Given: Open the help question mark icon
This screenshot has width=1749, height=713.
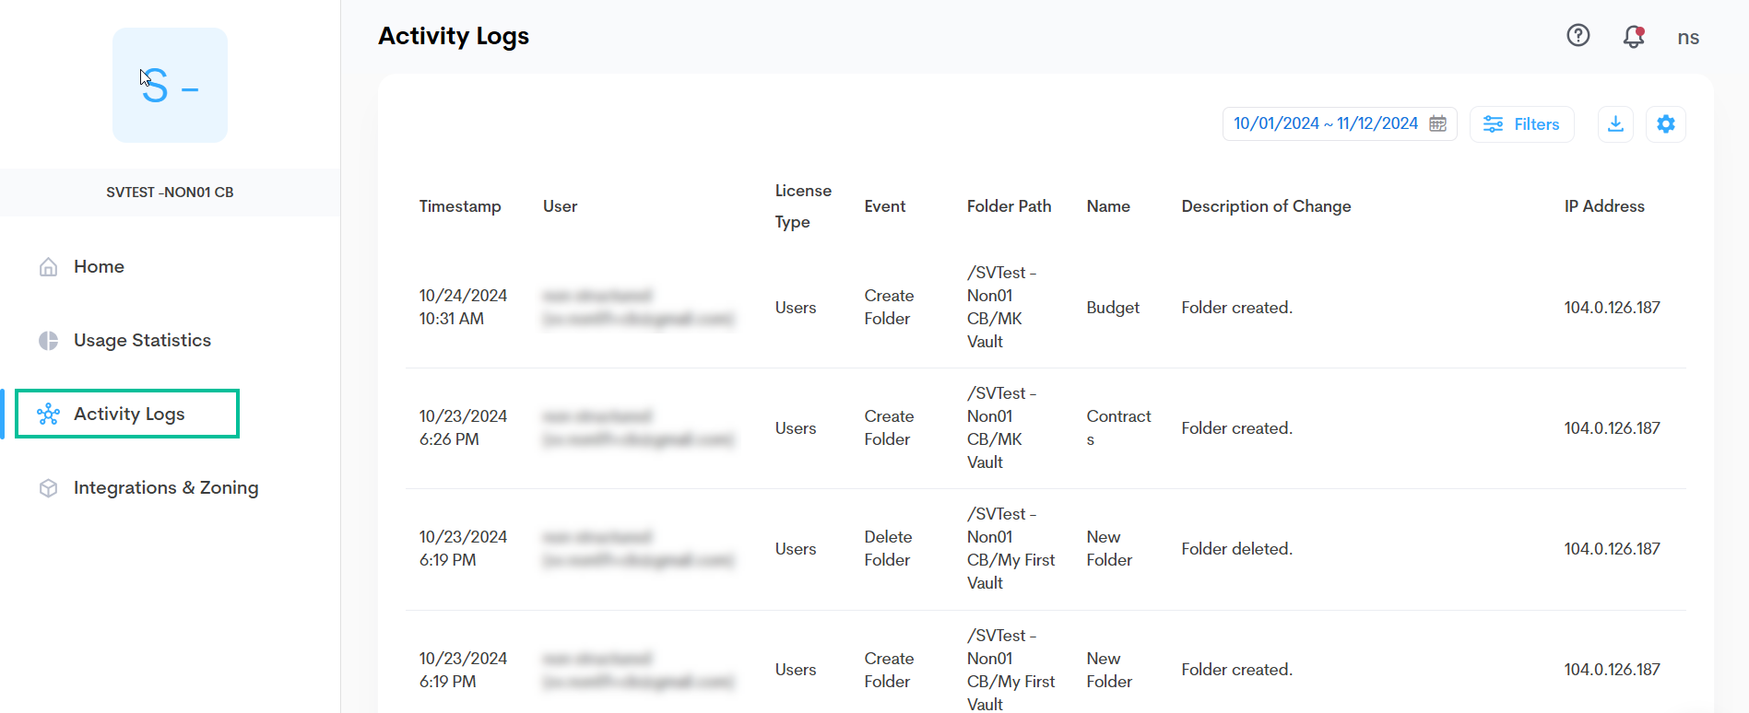Looking at the screenshot, I should (x=1578, y=35).
